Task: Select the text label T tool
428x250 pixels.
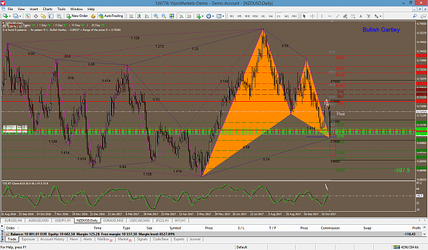Action: coord(368,16)
